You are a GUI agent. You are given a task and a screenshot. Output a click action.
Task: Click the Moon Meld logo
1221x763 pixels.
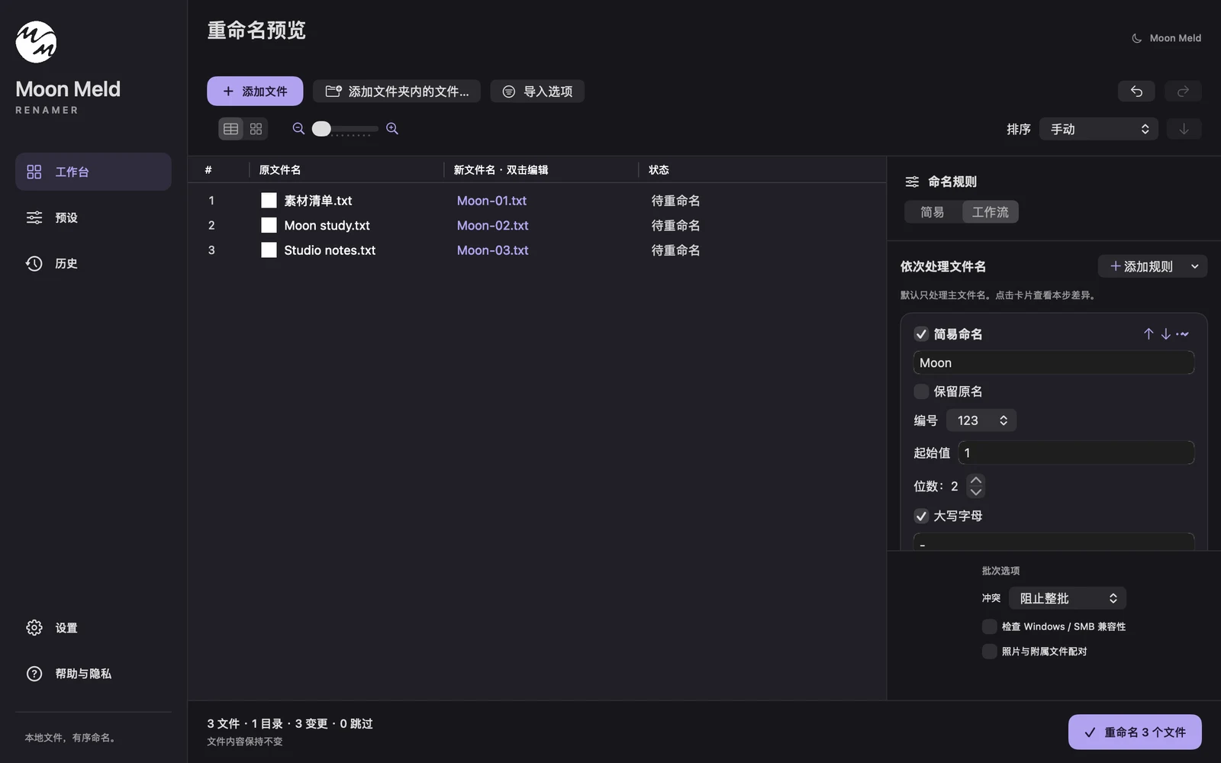[36, 42]
